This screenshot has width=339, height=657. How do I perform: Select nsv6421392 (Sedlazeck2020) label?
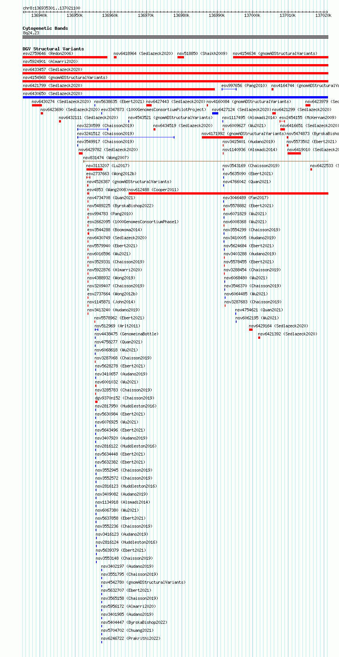point(288,334)
